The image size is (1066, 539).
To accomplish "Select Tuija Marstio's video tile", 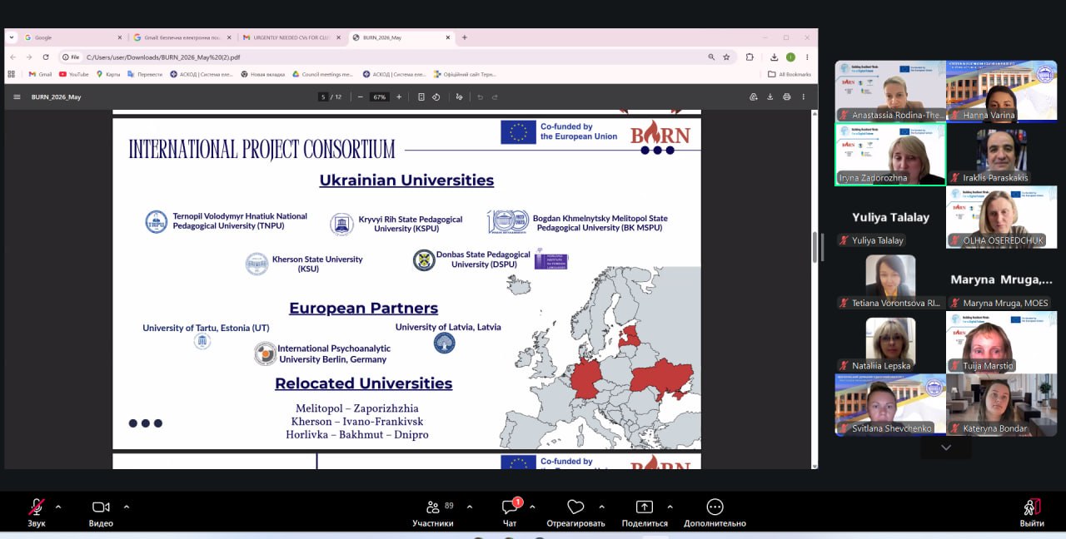I will click(1002, 342).
